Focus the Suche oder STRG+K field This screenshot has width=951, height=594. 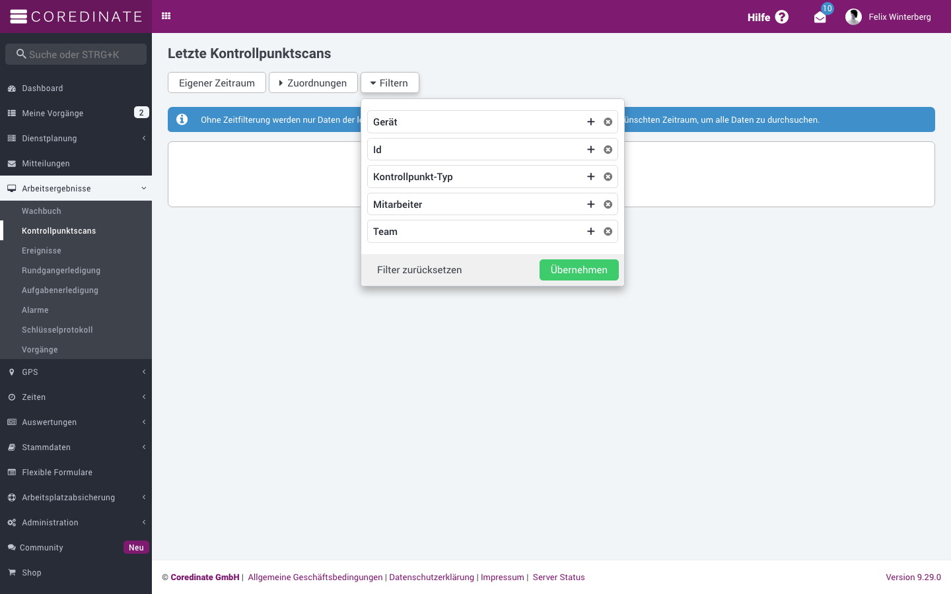[x=76, y=54]
